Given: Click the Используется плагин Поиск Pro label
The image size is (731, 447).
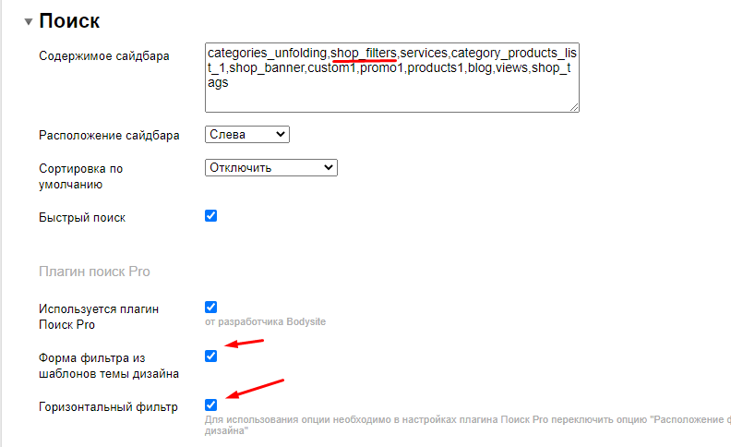Looking at the screenshot, I should point(99,317).
